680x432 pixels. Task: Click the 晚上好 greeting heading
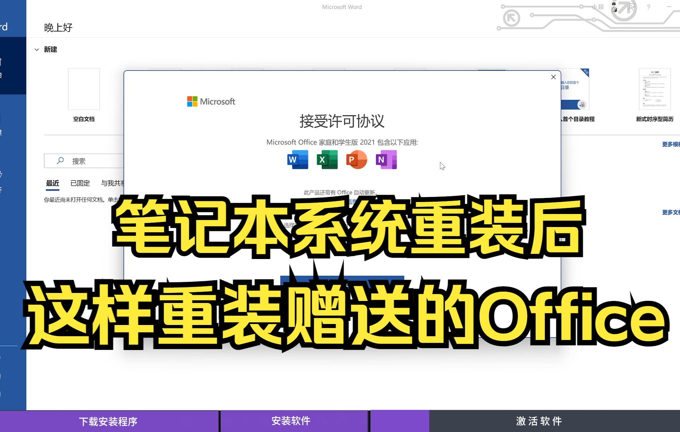click(58, 28)
